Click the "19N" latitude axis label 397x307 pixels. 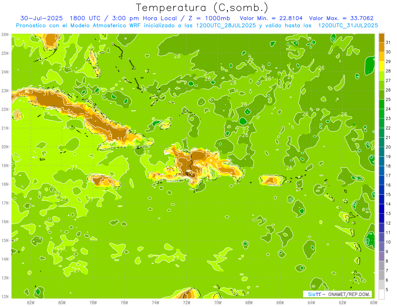5,166
